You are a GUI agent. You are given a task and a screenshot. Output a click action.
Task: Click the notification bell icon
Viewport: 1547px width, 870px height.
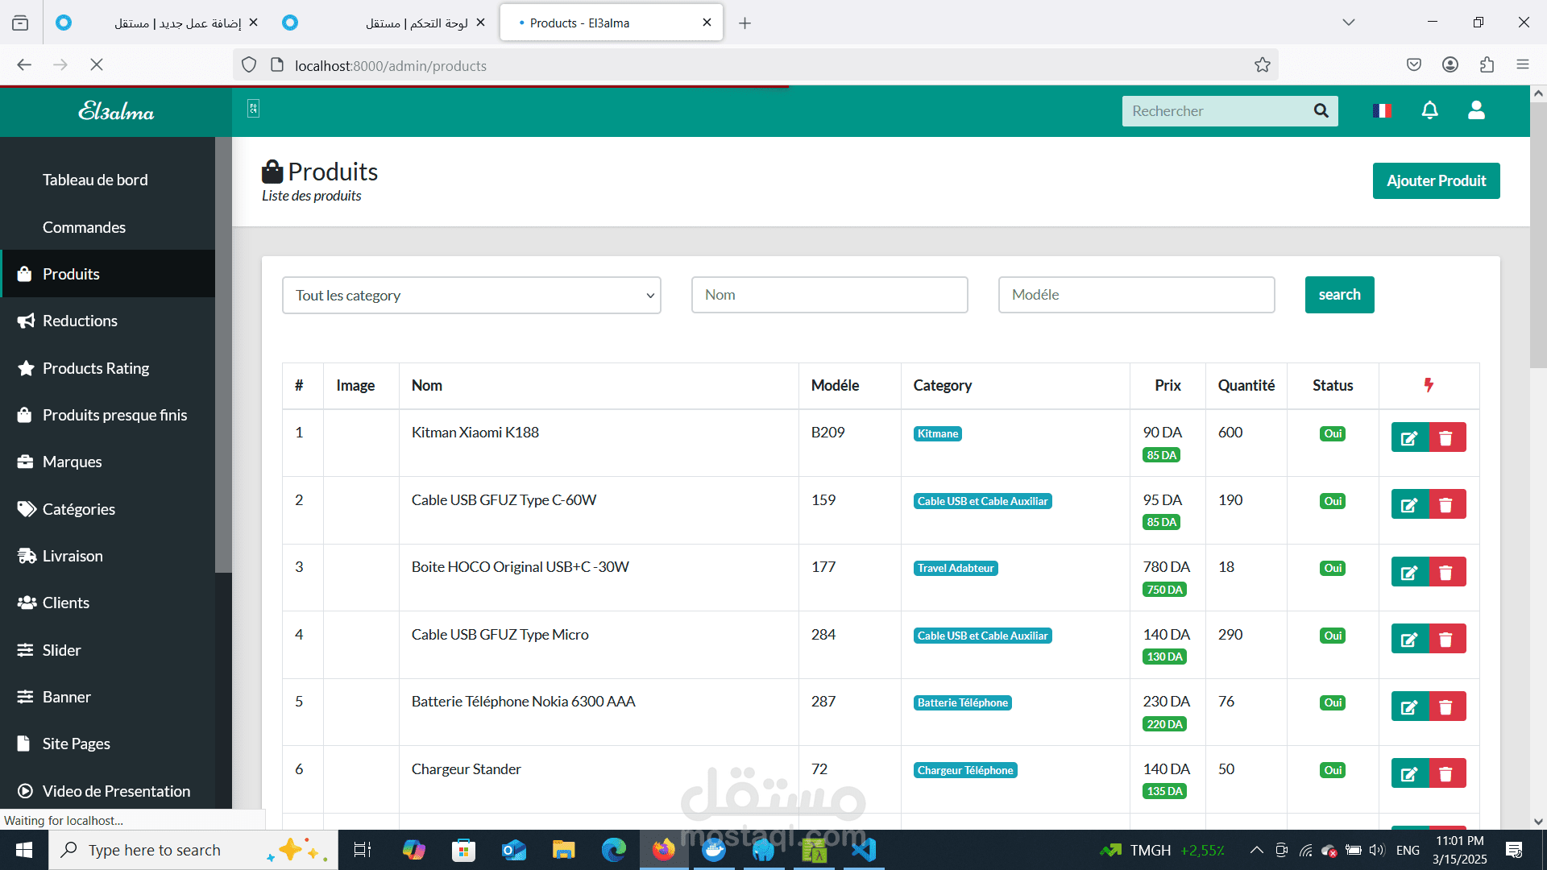pyautogui.click(x=1429, y=111)
